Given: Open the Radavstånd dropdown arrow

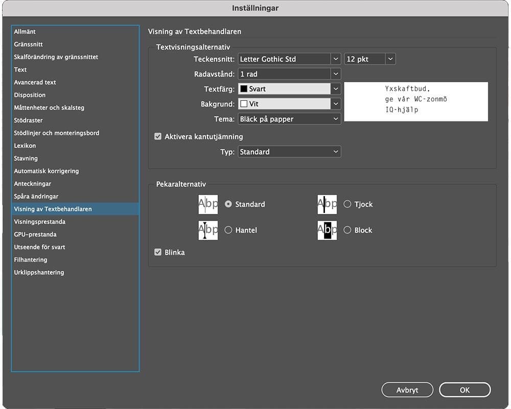Looking at the screenshot, I should click(x=336, y=74).
